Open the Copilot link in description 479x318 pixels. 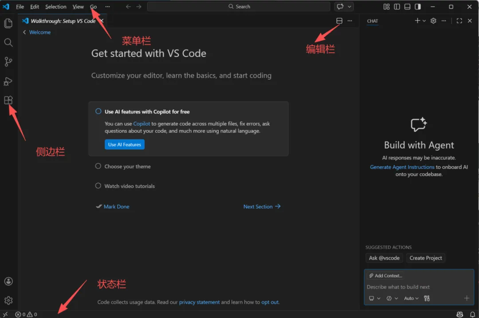pos(141,124)
